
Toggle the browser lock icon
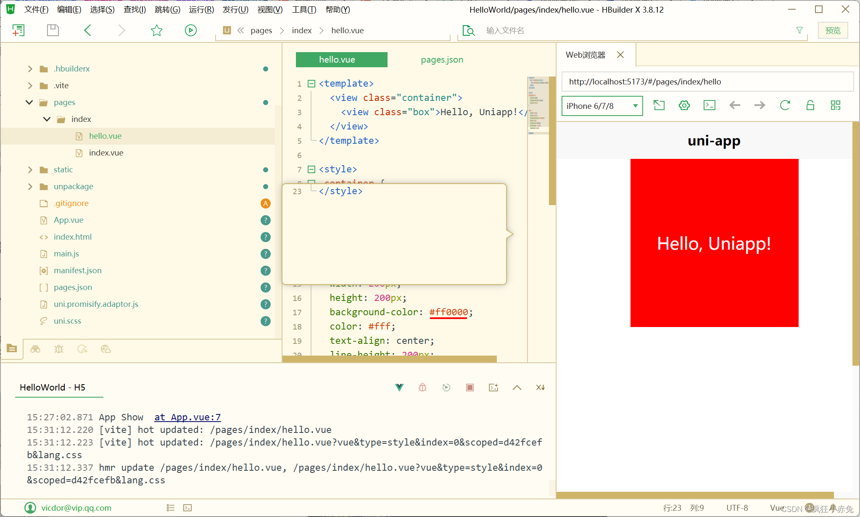(x=810, y=105)
